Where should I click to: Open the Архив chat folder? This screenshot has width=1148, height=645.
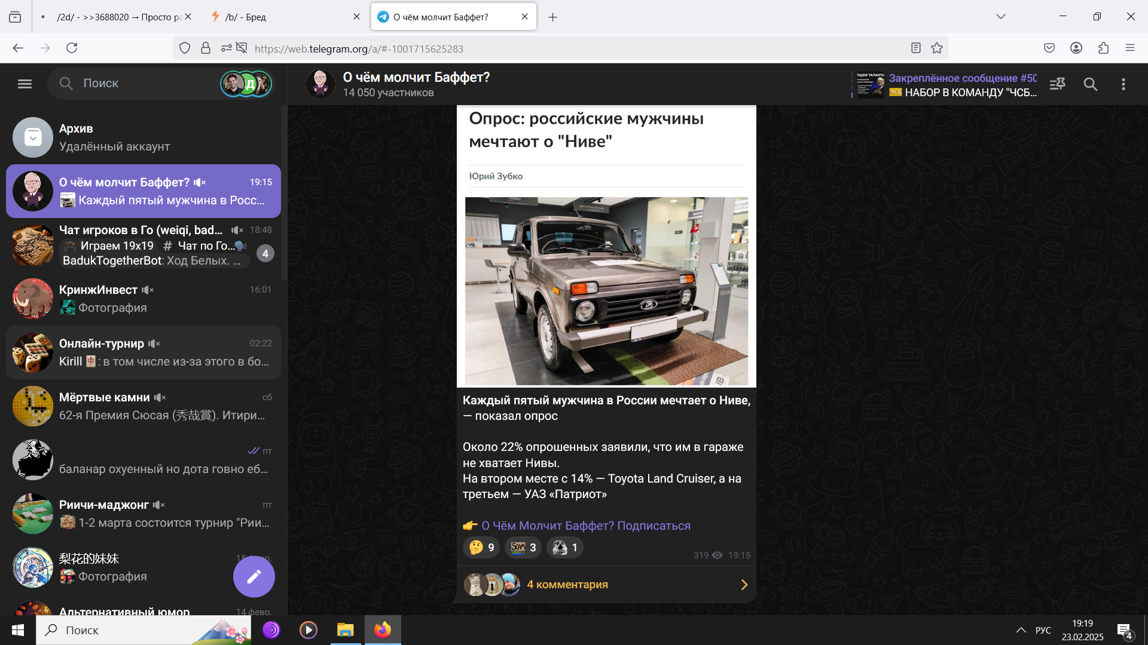[x=143, y=137]
